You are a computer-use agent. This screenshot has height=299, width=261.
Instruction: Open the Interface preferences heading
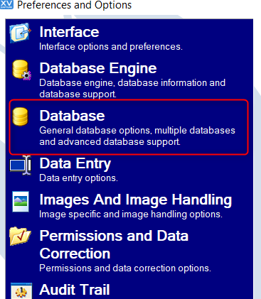[x=69, y=32]
